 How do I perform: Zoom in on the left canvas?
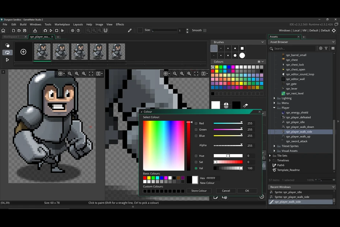pyautogui.click(x=84, y=74)
